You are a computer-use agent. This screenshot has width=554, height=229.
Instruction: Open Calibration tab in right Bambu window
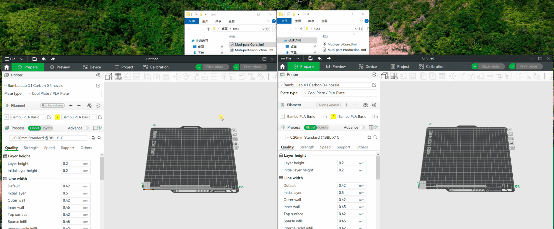tap(432, 66)
